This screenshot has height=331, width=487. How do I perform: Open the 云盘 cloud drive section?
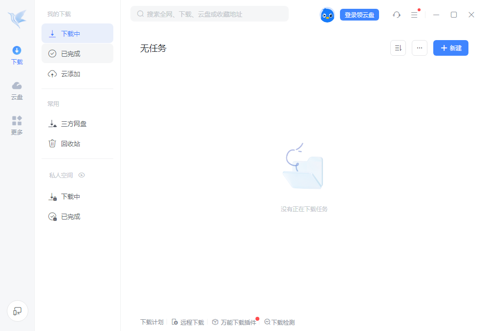(x=17, y=91)
